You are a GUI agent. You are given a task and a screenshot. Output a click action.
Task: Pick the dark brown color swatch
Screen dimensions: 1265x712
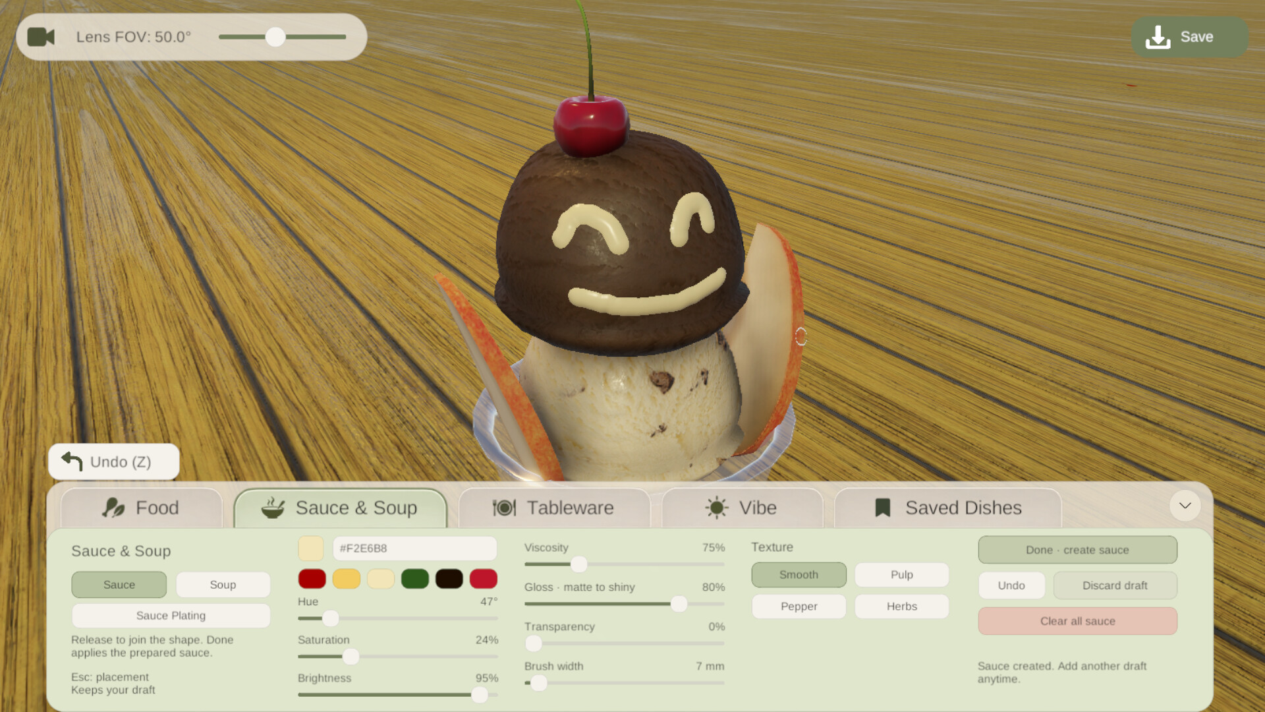pos(449,579)
